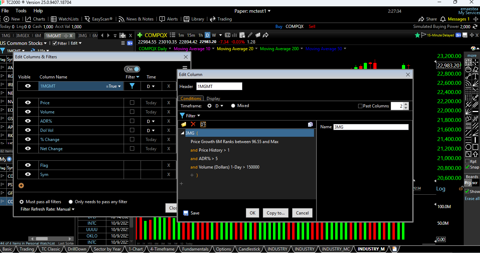
Task: Hide the Volume column visibility eye
Action: pyautogui.click(x=28, y=112)
